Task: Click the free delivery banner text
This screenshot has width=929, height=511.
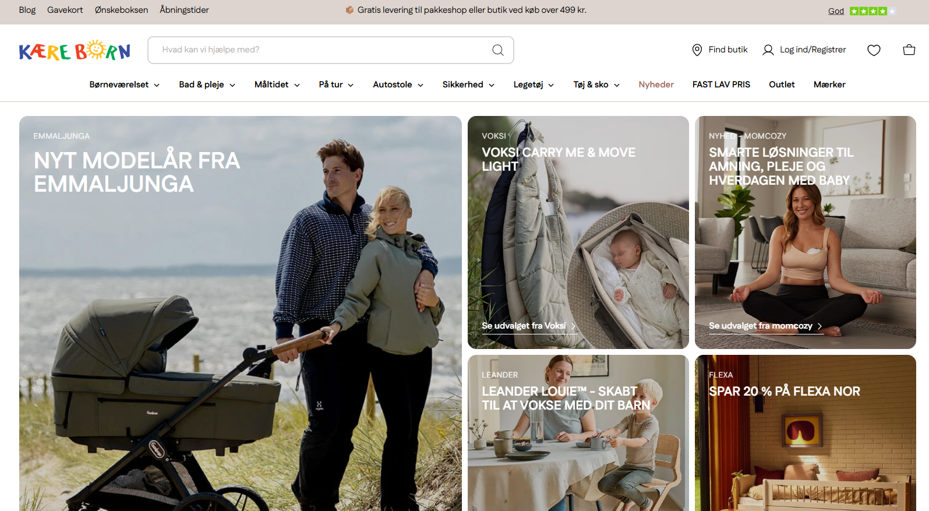Action: point(472,10)
